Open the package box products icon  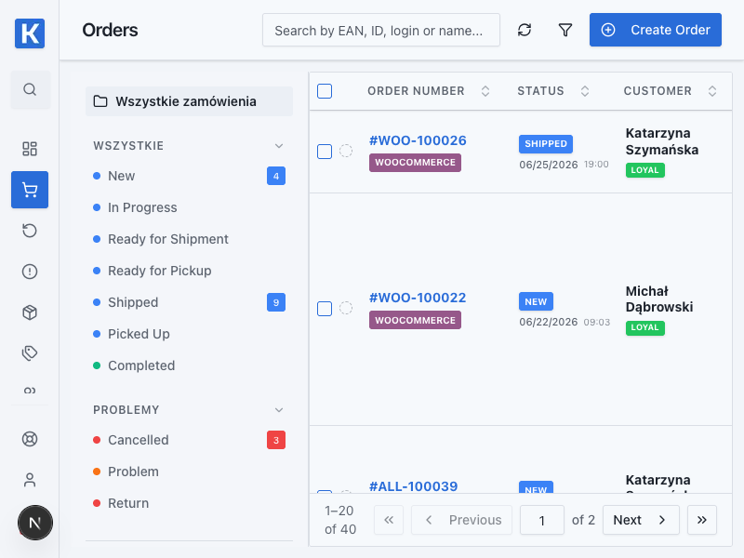pos(30,312)
